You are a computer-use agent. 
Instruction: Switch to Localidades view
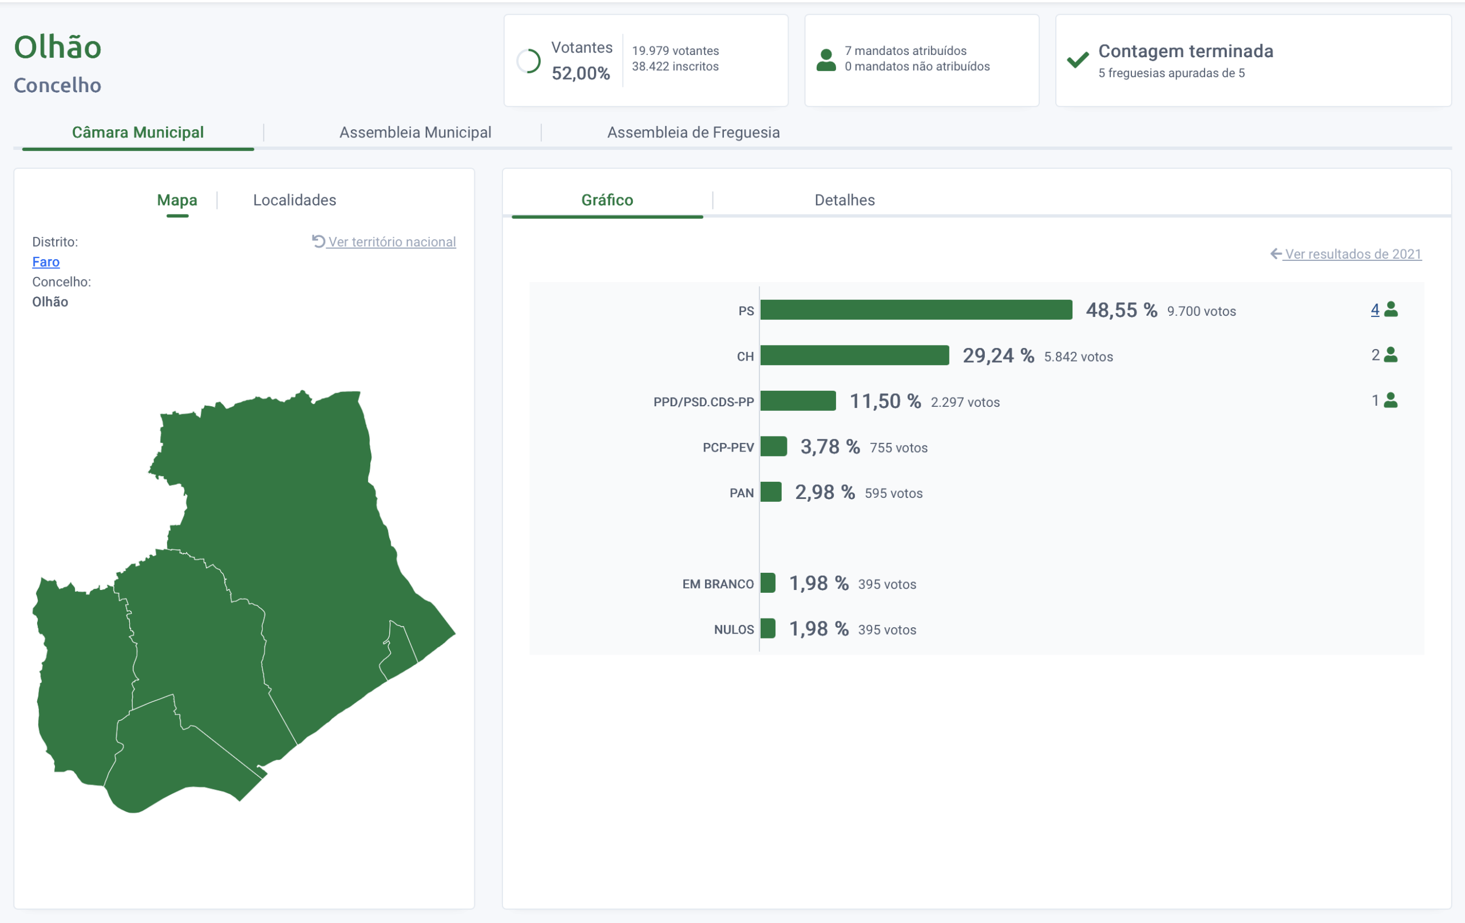click(295, 200)
